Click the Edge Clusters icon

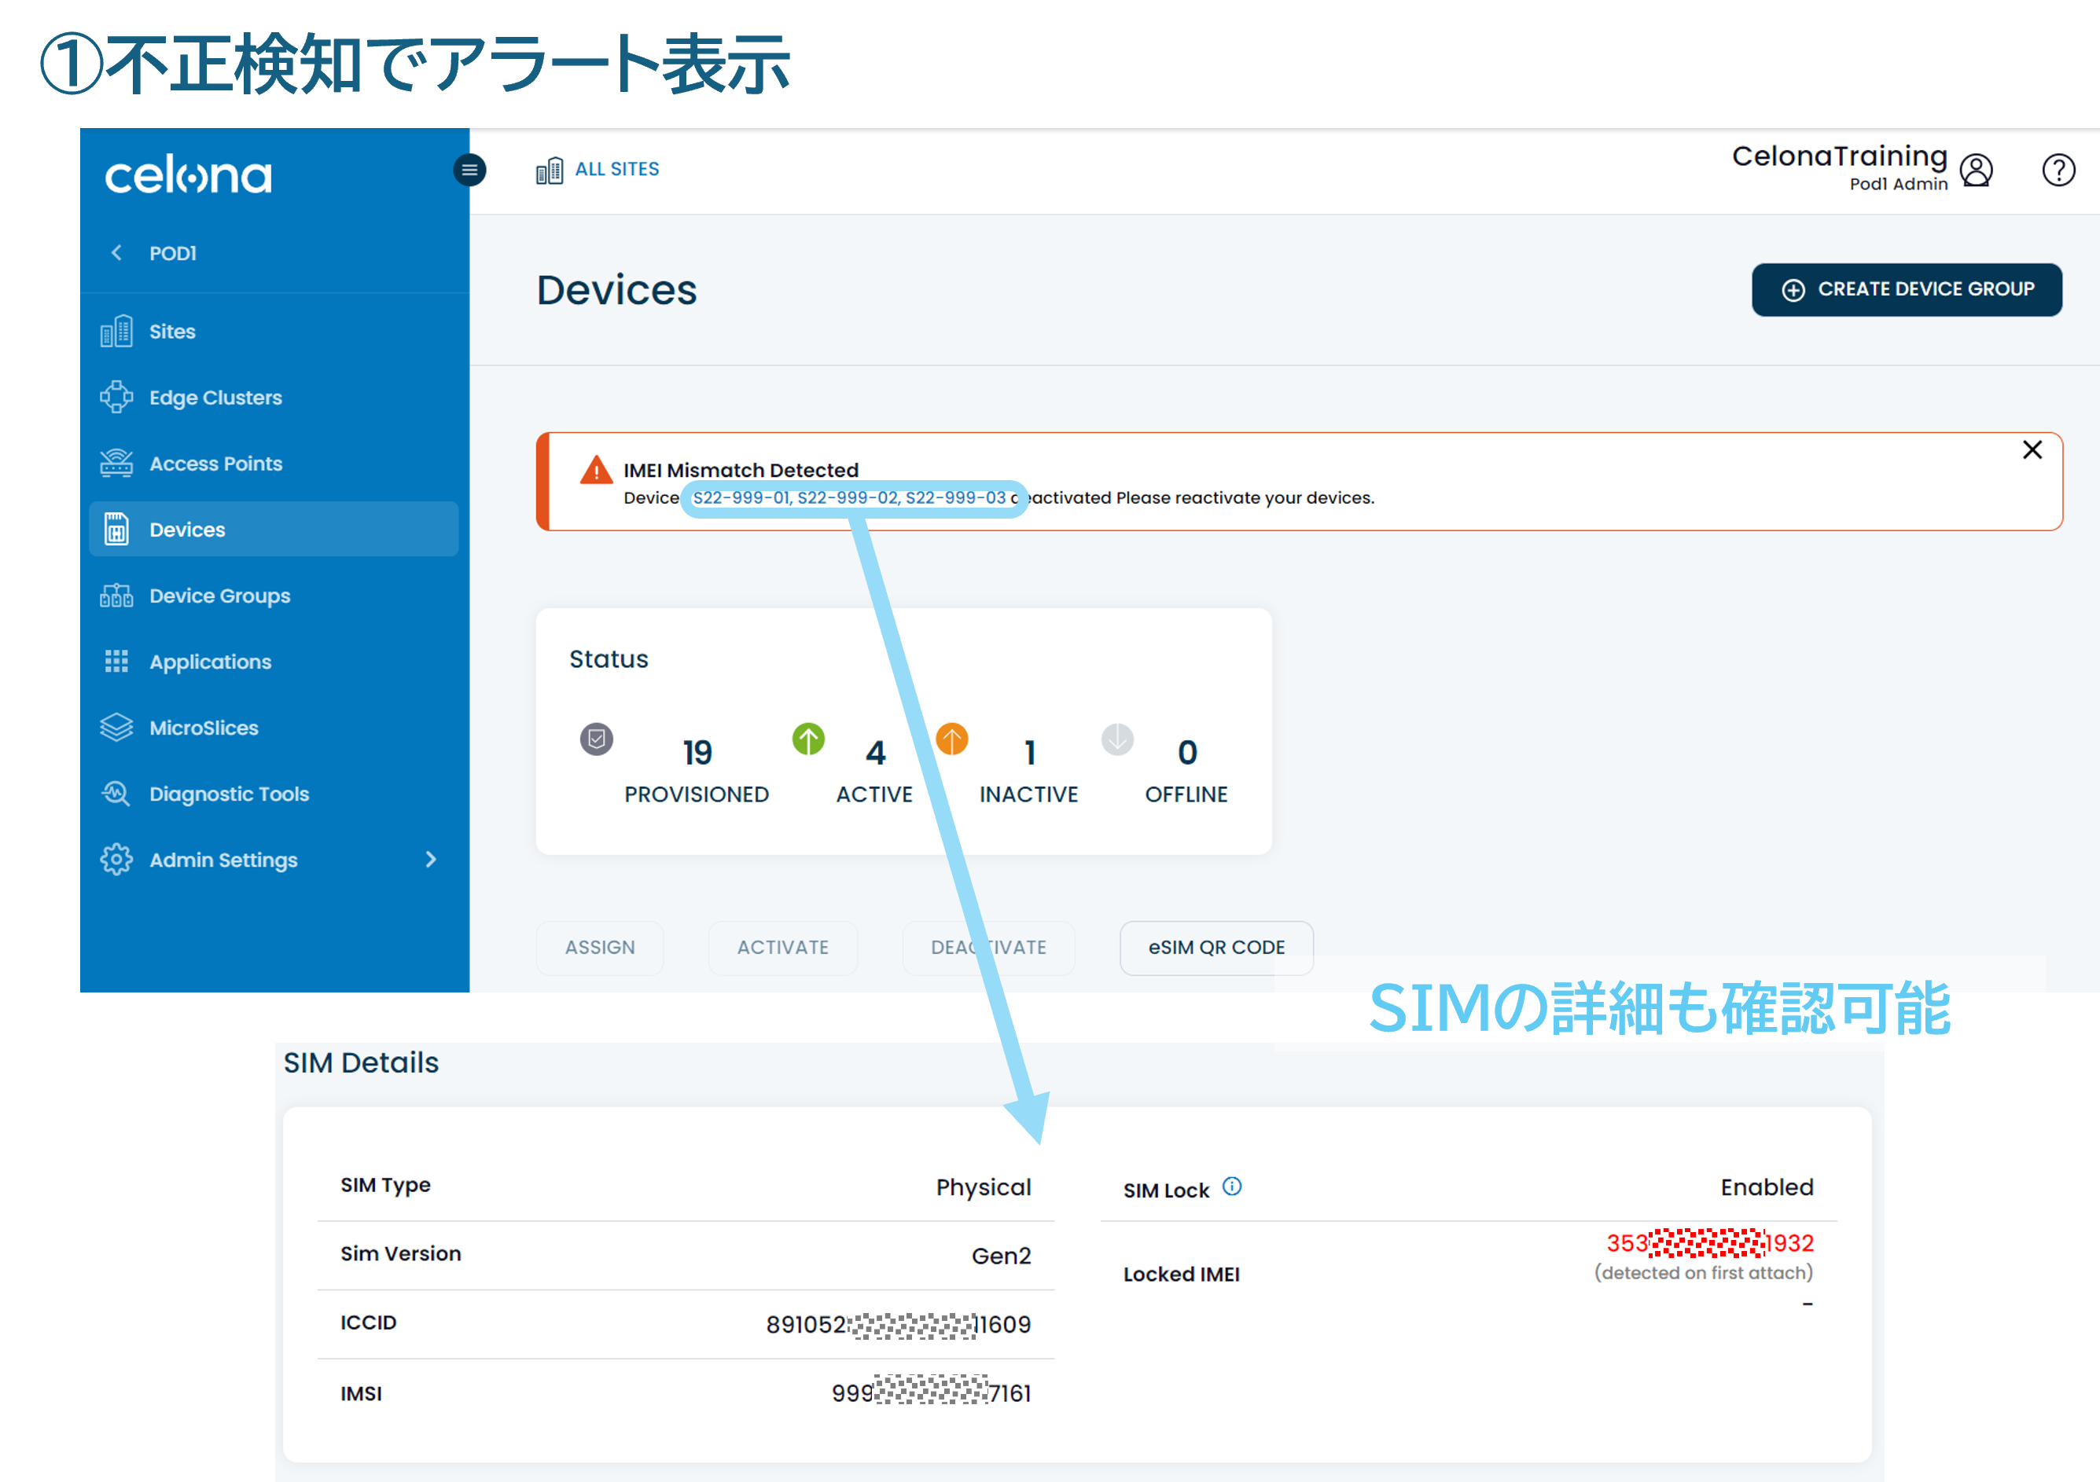(117, 397)
